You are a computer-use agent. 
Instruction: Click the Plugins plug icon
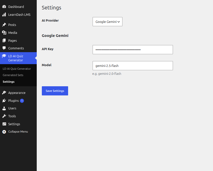pyautogui.click(x=4, y=101)
